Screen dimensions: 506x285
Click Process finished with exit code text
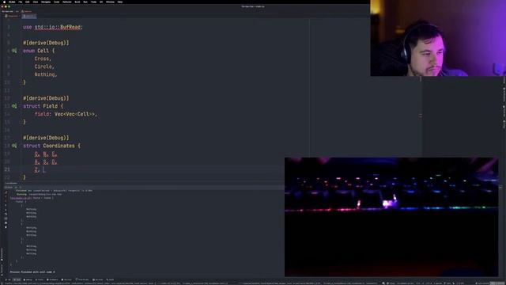(32, 272)
